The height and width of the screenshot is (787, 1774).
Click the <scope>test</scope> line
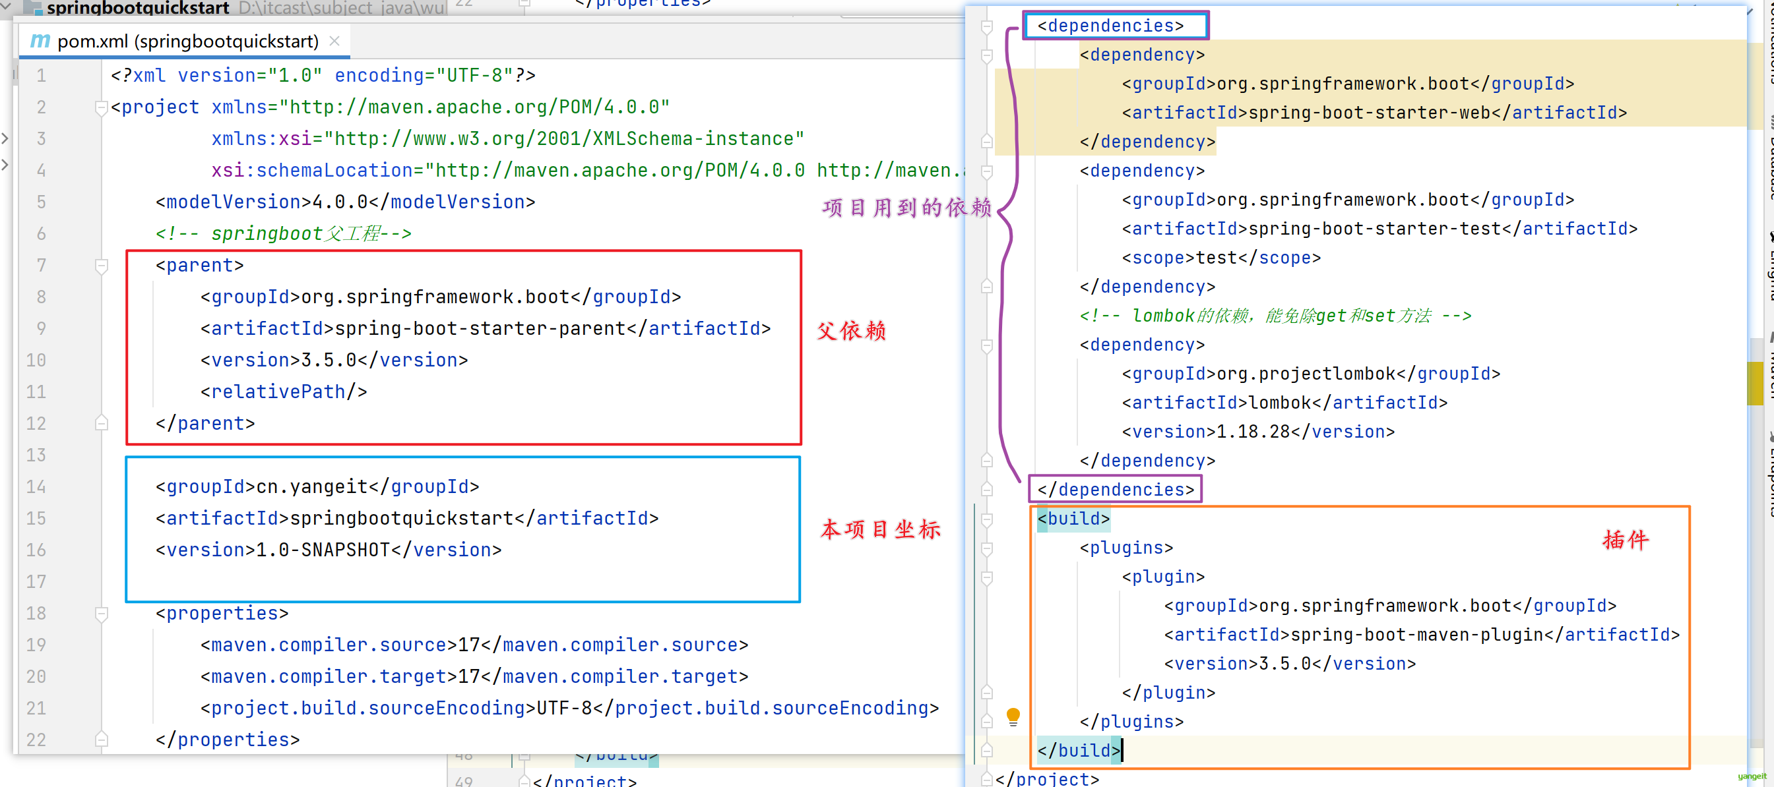[x=1221, y=258]
